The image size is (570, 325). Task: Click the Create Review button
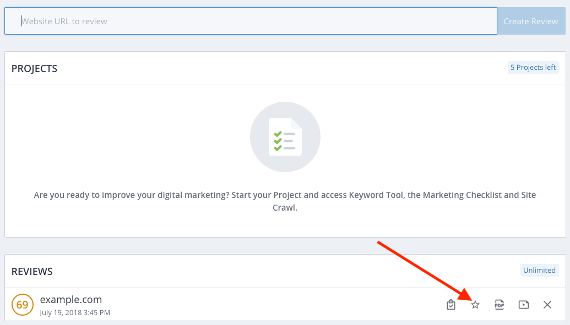point(531,21)
